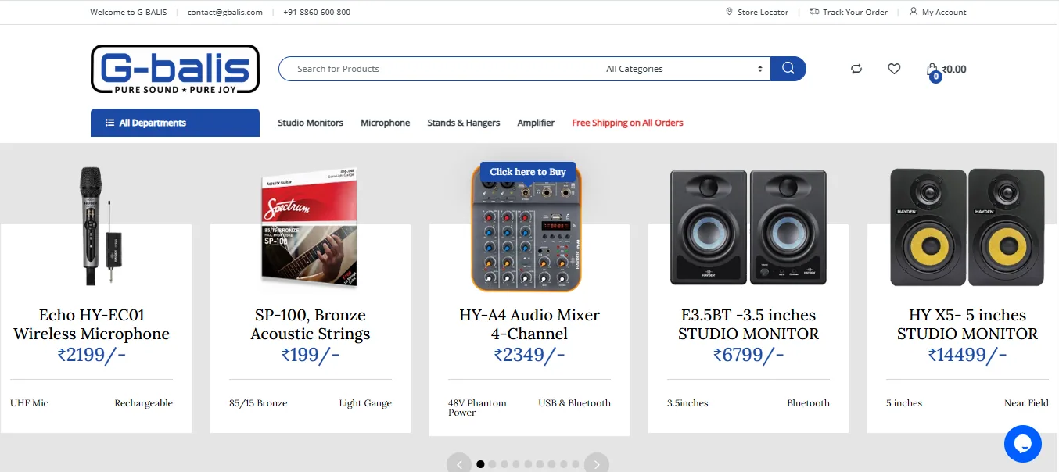Open the Microphone menu item
This screenshot has height=472, width=1059.
click(385, 123)
